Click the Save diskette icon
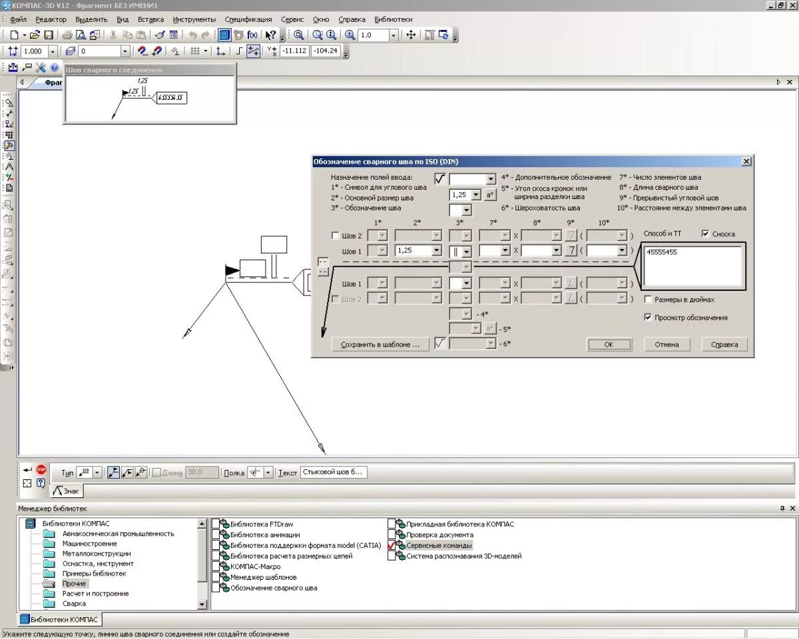 pyautogui.click(x=49, y=35)
